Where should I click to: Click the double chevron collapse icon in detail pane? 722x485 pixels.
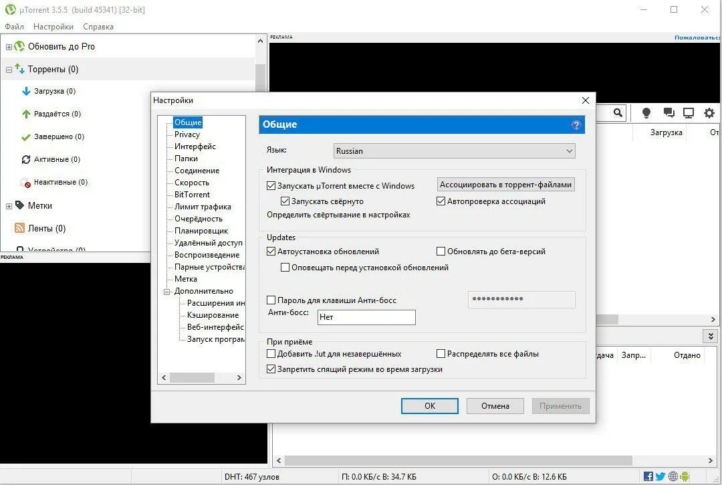pos(711,336)
